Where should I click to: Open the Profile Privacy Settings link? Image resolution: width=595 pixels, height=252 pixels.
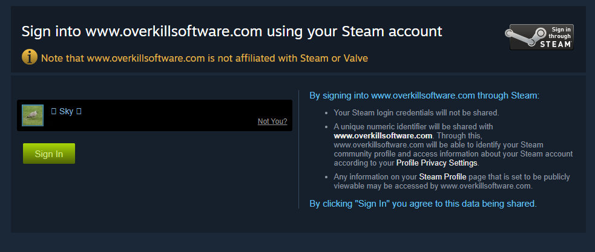[x=437, y=163]
